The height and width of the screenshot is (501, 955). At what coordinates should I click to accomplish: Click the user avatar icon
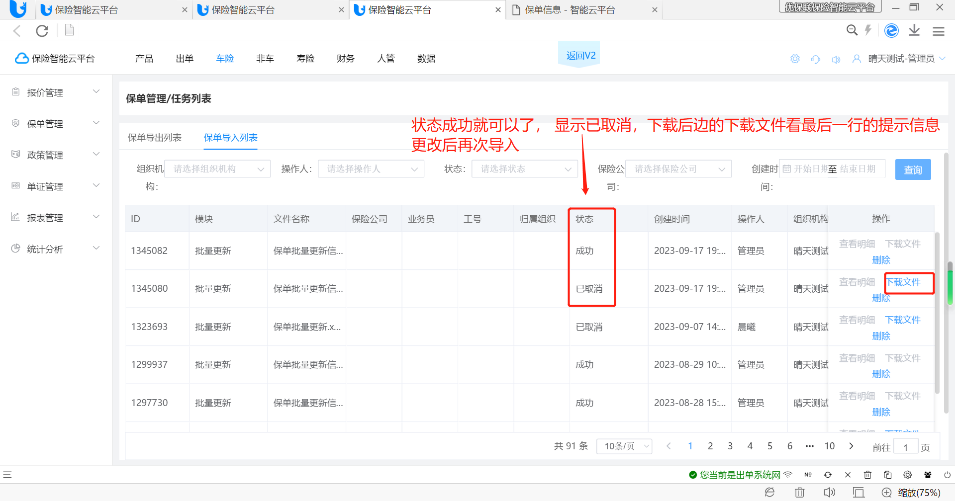[x=857, y=59]
